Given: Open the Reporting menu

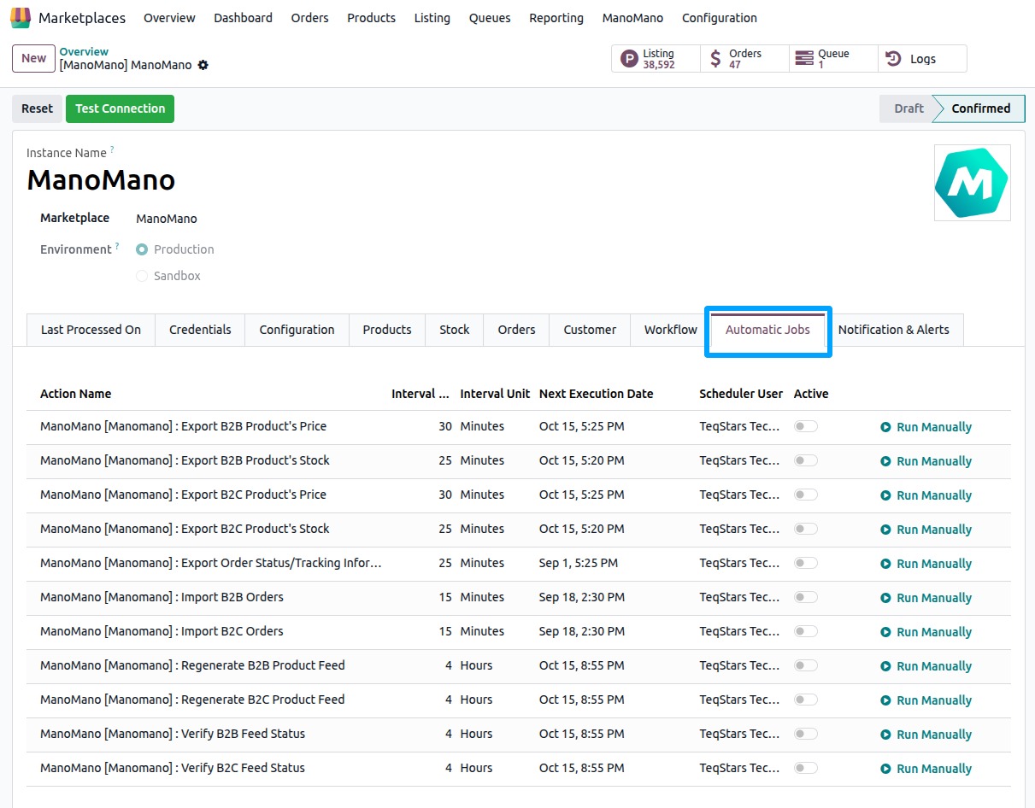Looking at the screenshot, I should point(556,18).
